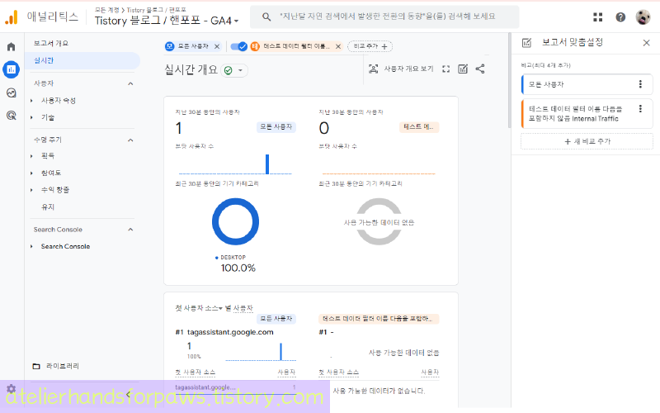Open the Google Analytics logo home
Image resolution: width=660 pixels, height=413 pixels.
point(12,17)
